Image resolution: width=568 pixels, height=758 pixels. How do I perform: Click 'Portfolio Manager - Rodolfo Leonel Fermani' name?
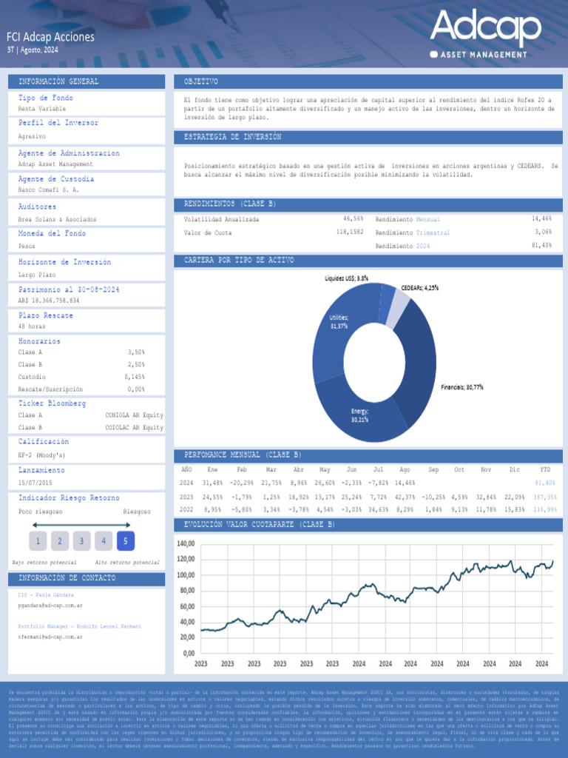[80, 626]
